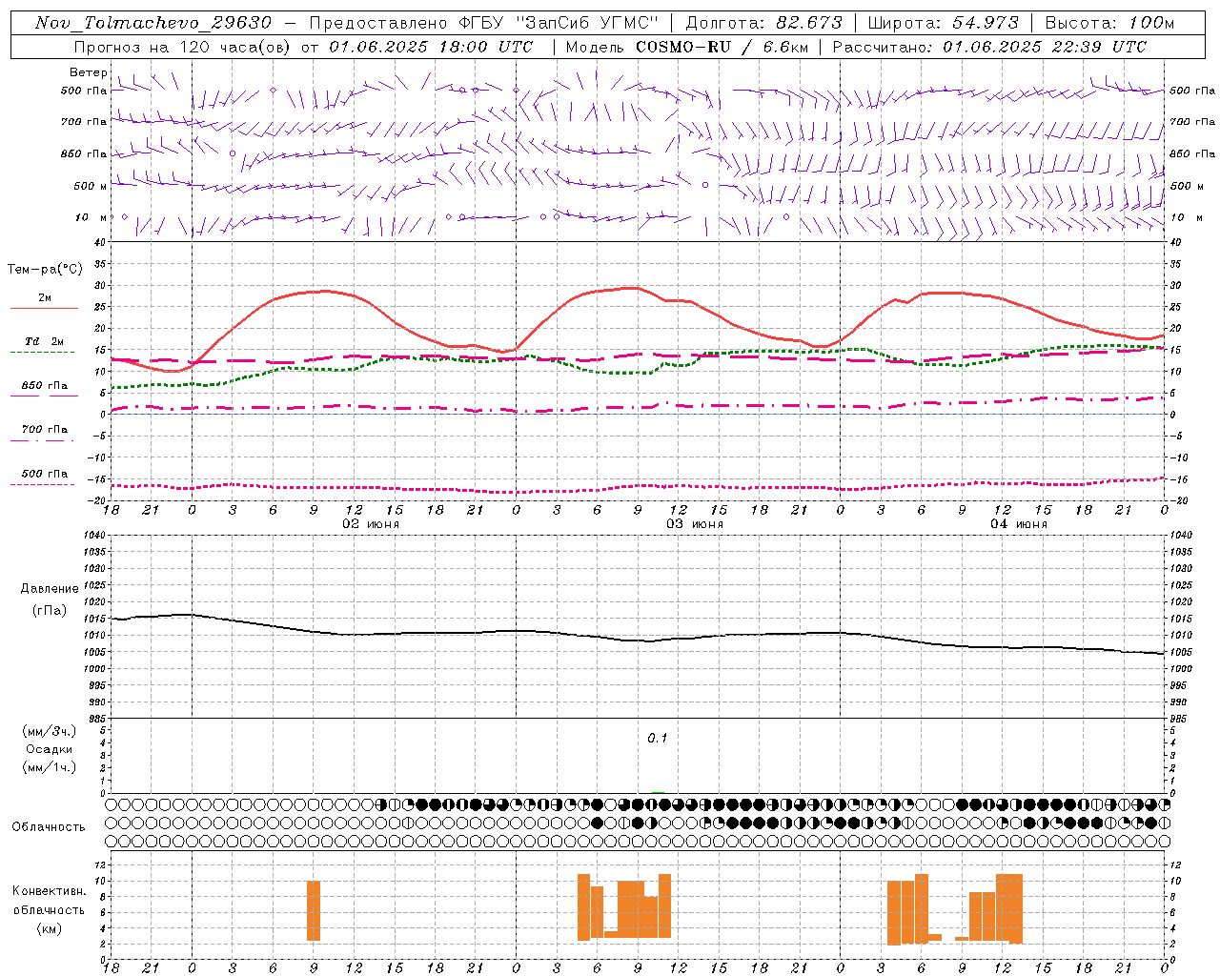Click the "(мм/1ч.)" precipitation unit label

(x=50, y=767)
